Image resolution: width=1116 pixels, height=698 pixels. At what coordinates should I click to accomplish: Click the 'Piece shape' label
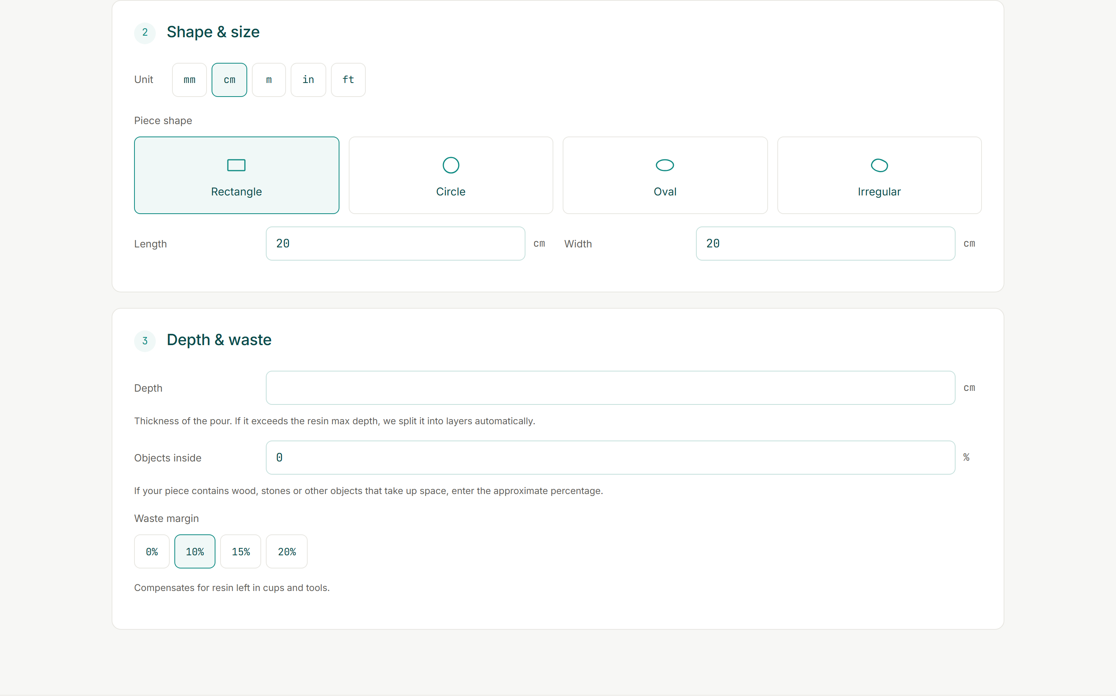(x=163, y=121)
